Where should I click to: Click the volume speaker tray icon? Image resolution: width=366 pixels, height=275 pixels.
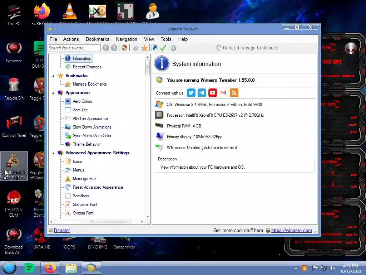[x=332, y=268]
